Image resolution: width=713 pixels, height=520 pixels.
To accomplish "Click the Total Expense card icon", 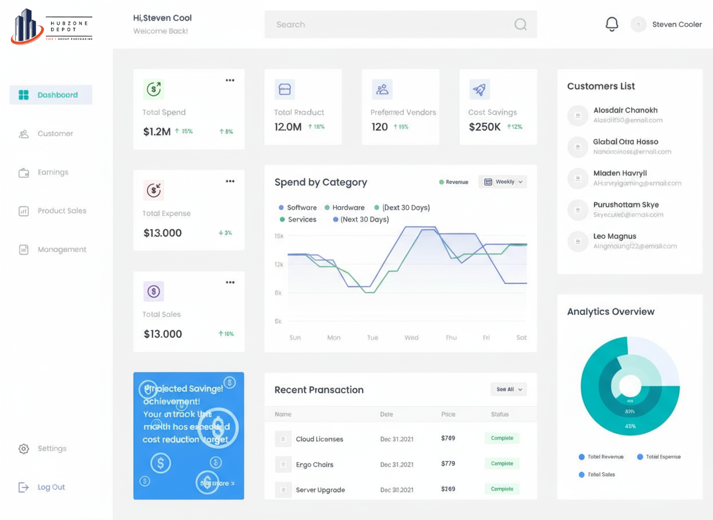I will tap(154, 190).
